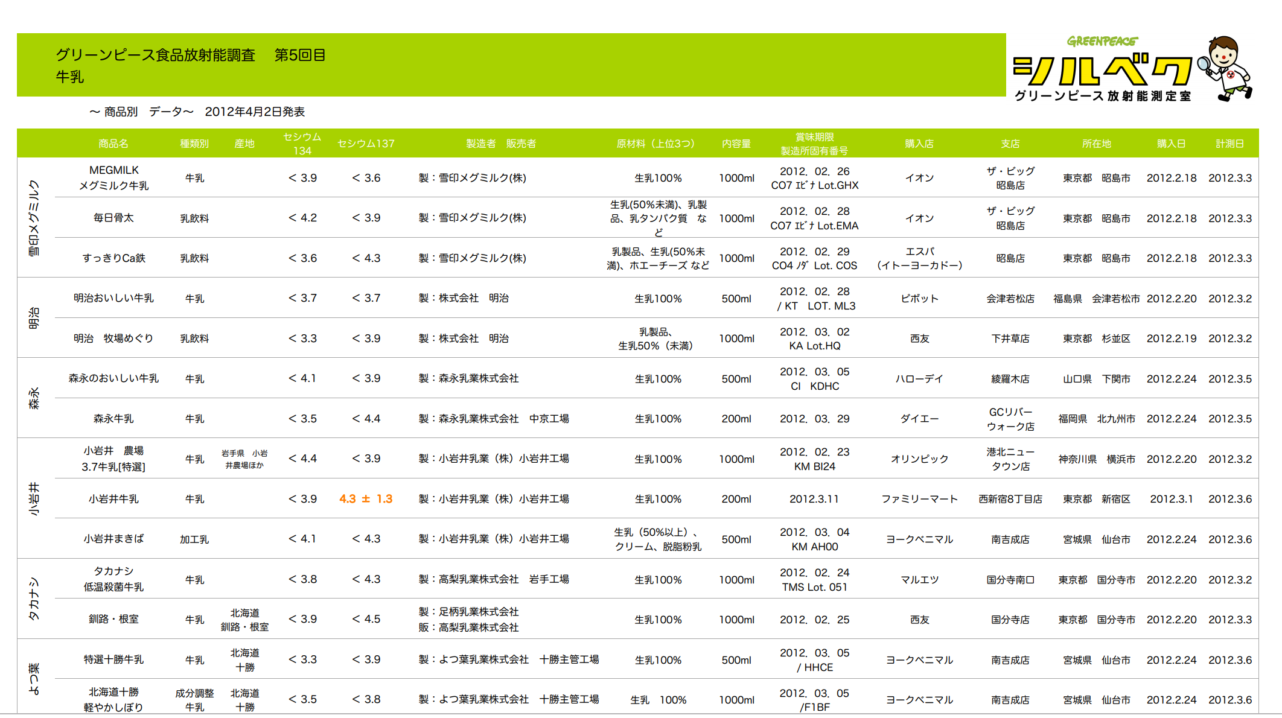Screen dimensions: 1282x718
Task: Click lot number KM BI24
Action: click(814, 466)
